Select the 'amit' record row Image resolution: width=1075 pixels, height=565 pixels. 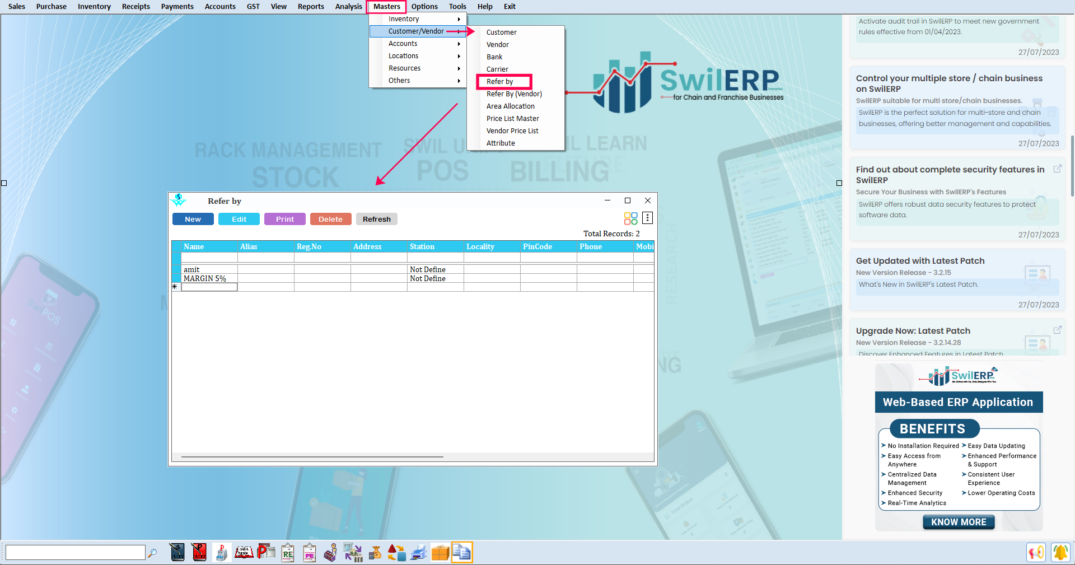413,269
